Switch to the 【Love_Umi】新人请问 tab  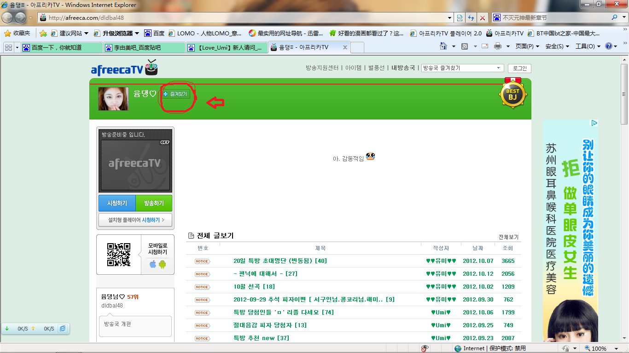click(227, 47)
